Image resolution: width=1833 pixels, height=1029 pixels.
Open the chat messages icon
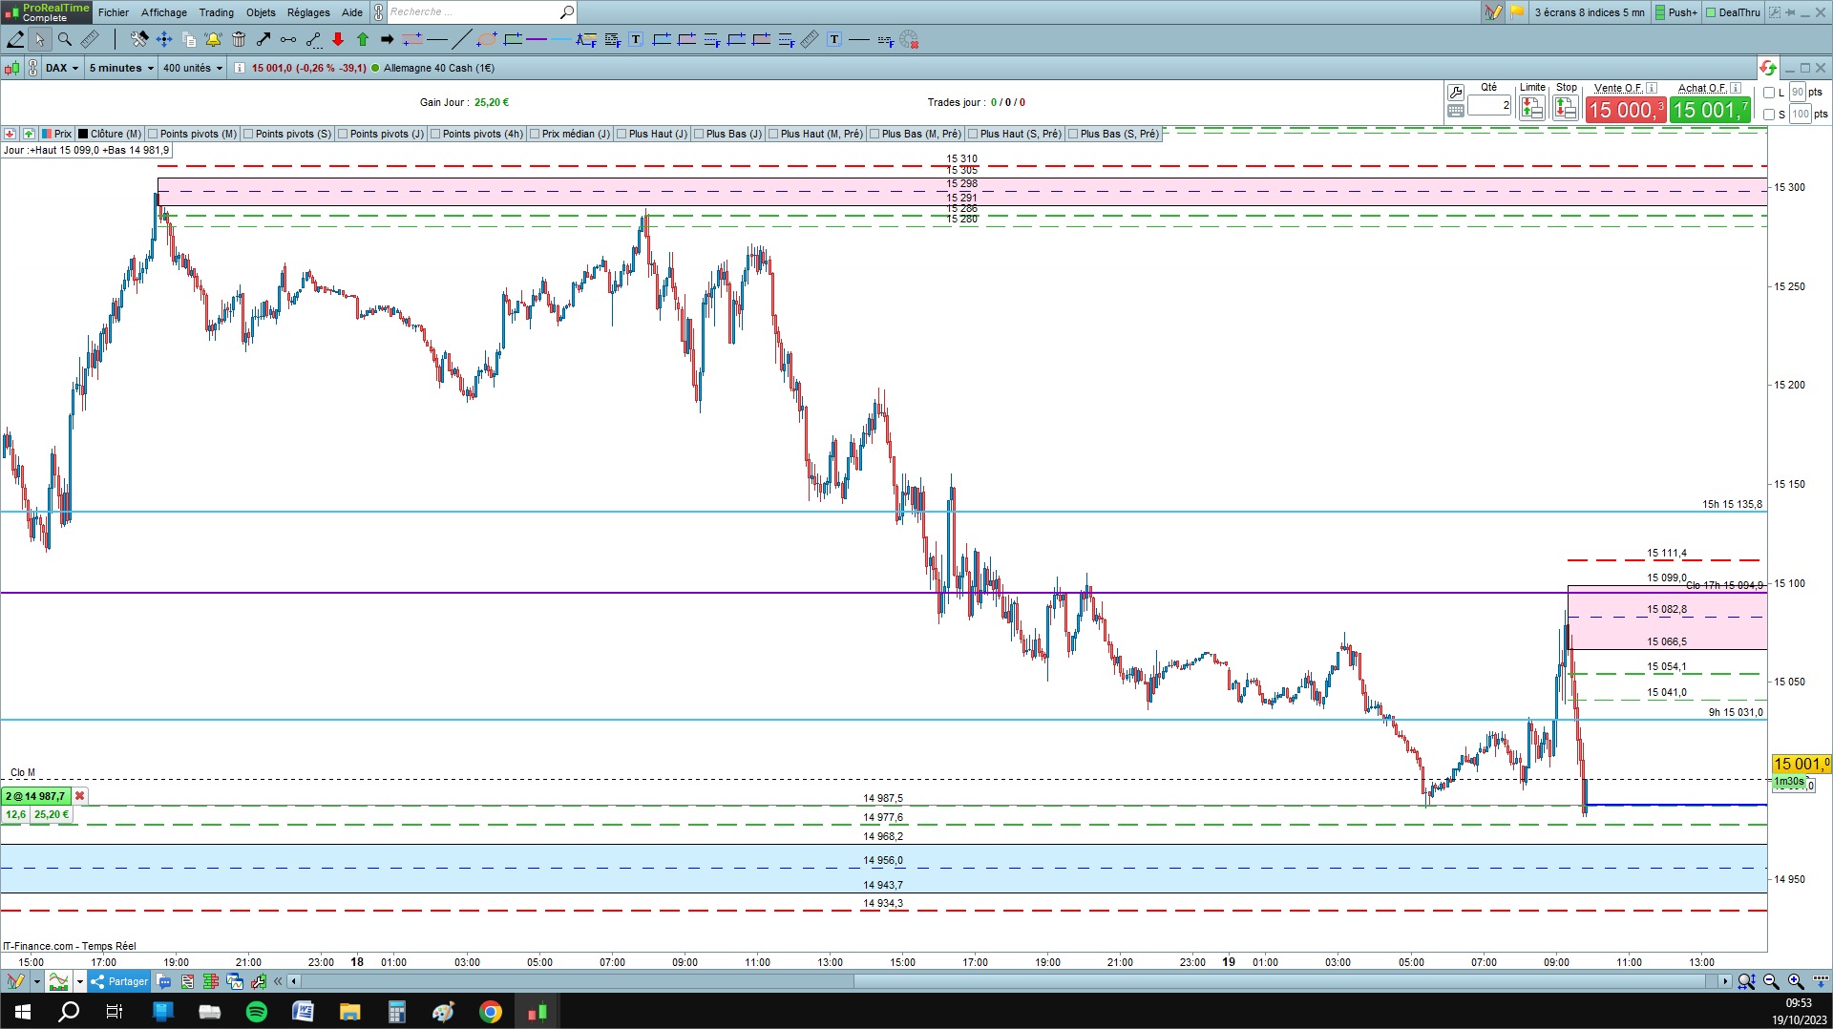164,981
